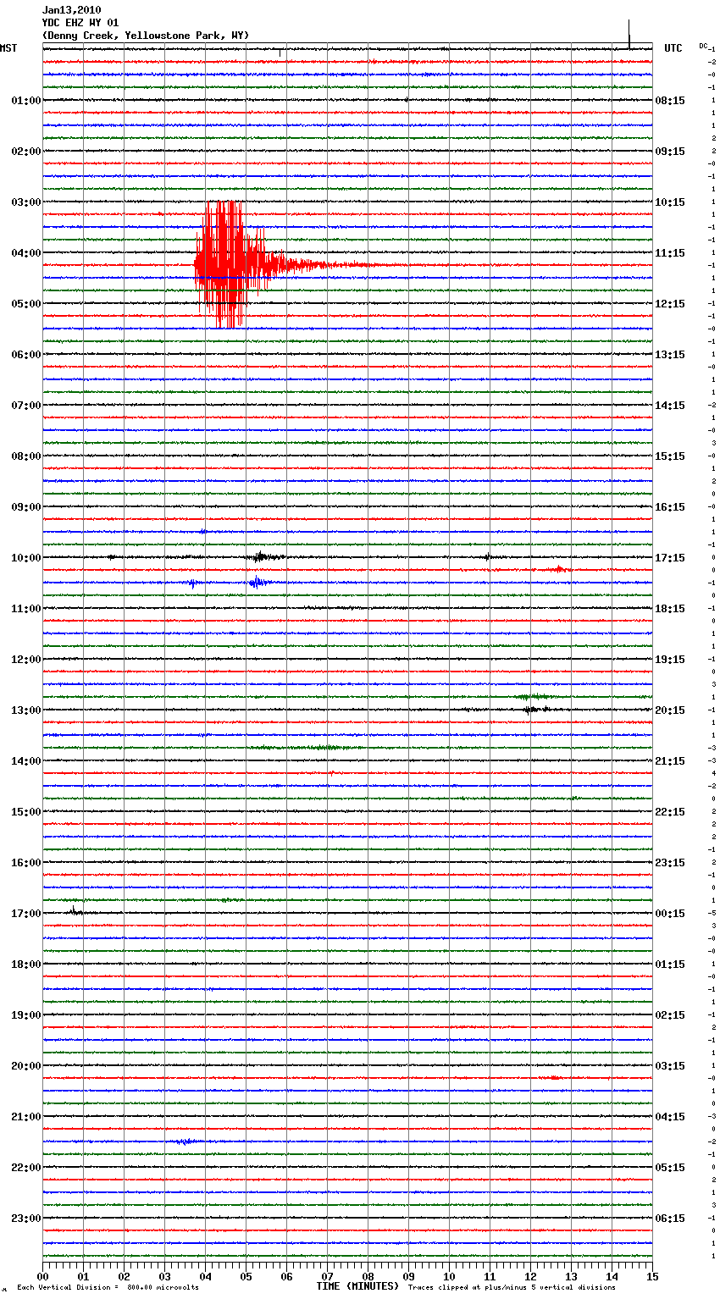Click the date label Jan13,2010
720x1299 pixels.
point(71,10)
